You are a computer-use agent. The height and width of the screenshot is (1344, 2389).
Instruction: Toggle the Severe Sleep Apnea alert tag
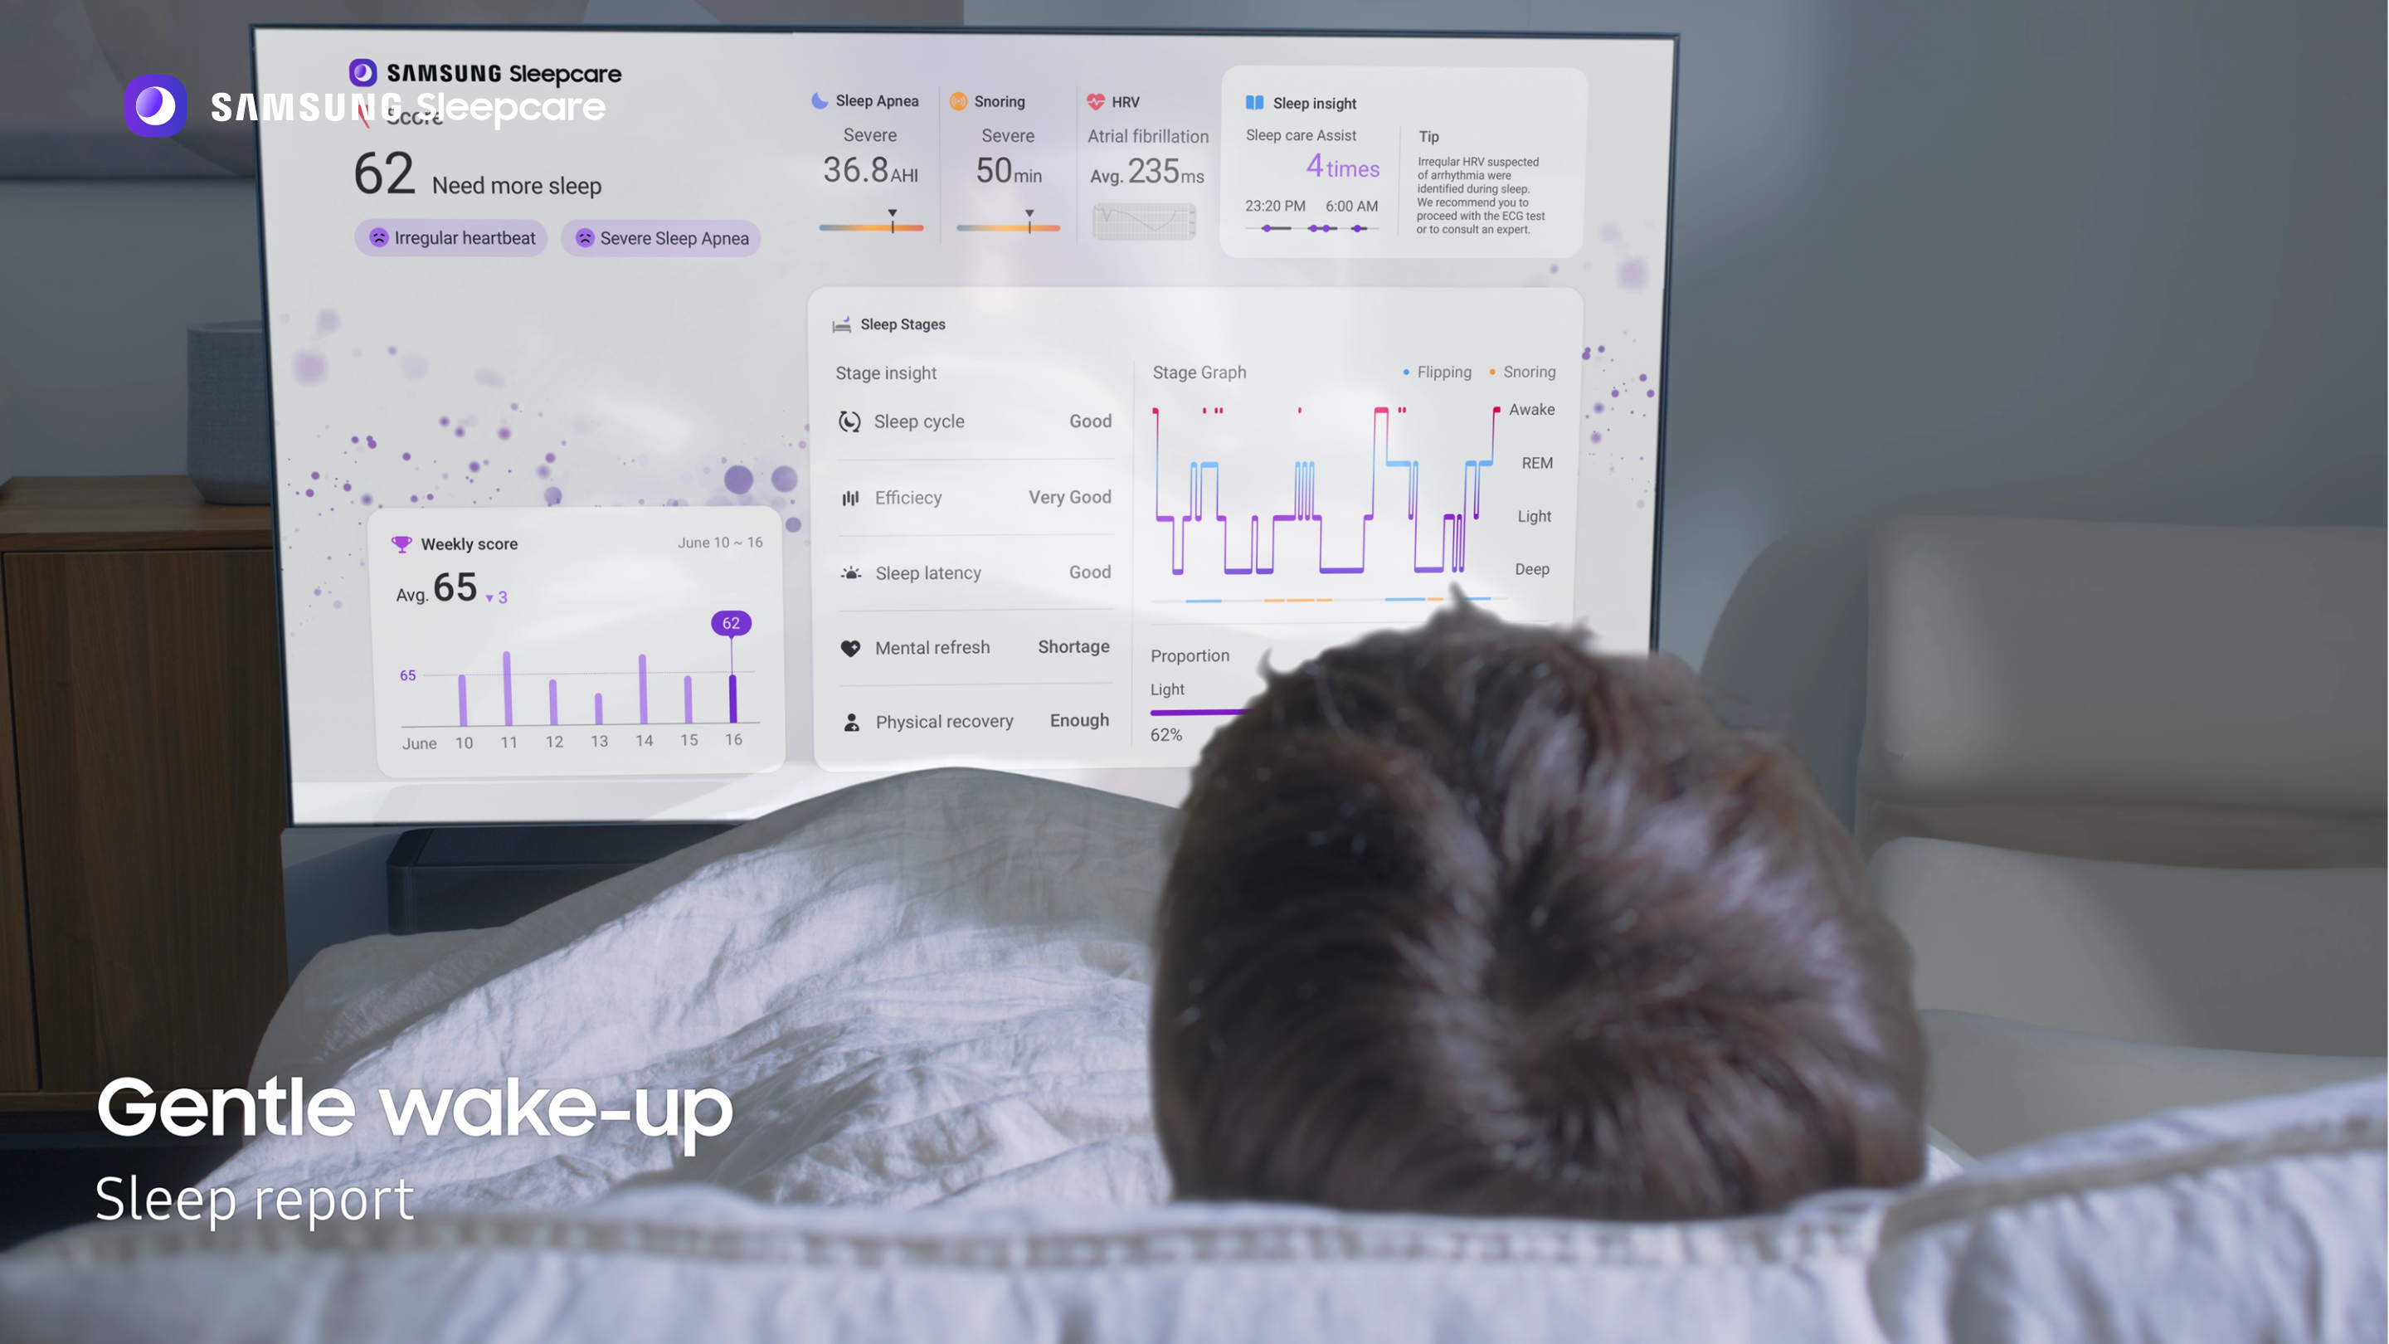pos(661,238)
